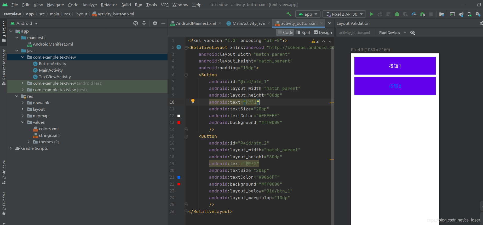This screenshot has width=483, height=225.
Task: Run the app with the green play icon
Action: (371, 14)
